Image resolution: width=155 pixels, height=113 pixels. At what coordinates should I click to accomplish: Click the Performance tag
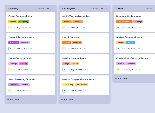pos(81,85)
